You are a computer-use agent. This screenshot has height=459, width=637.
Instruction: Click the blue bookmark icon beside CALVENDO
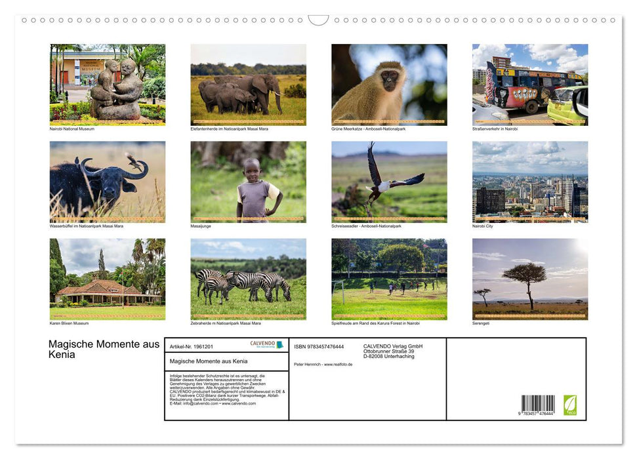[281, 344]
